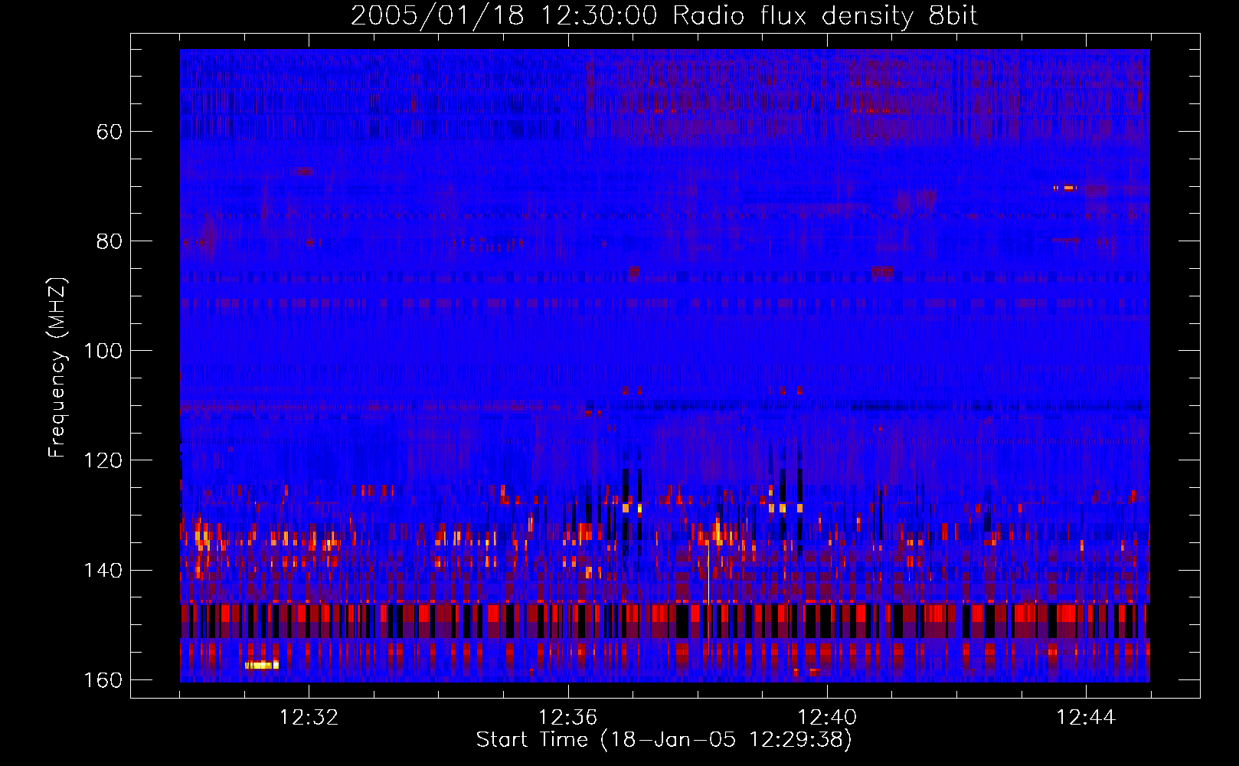Click the 100 frequency tick label

(103, 351)
